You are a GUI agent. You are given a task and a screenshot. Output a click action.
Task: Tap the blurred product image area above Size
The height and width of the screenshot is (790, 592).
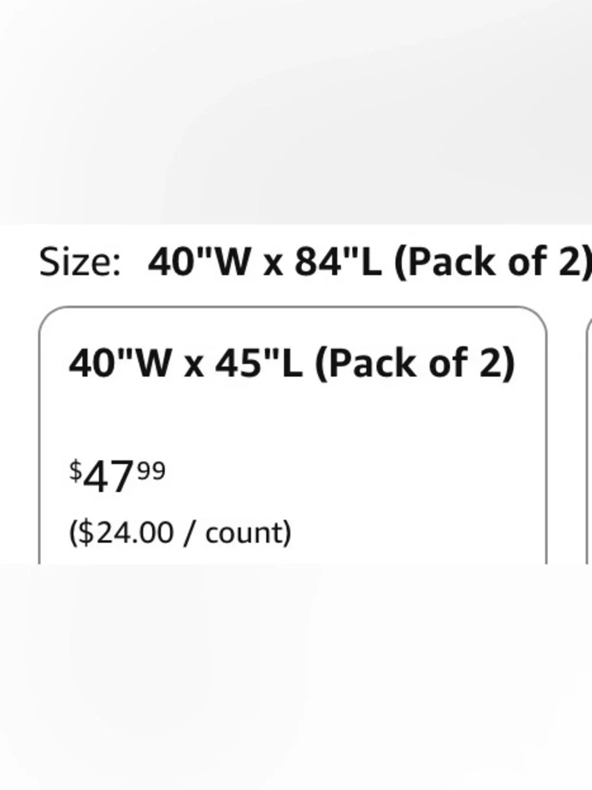click(x=296, y=112)
